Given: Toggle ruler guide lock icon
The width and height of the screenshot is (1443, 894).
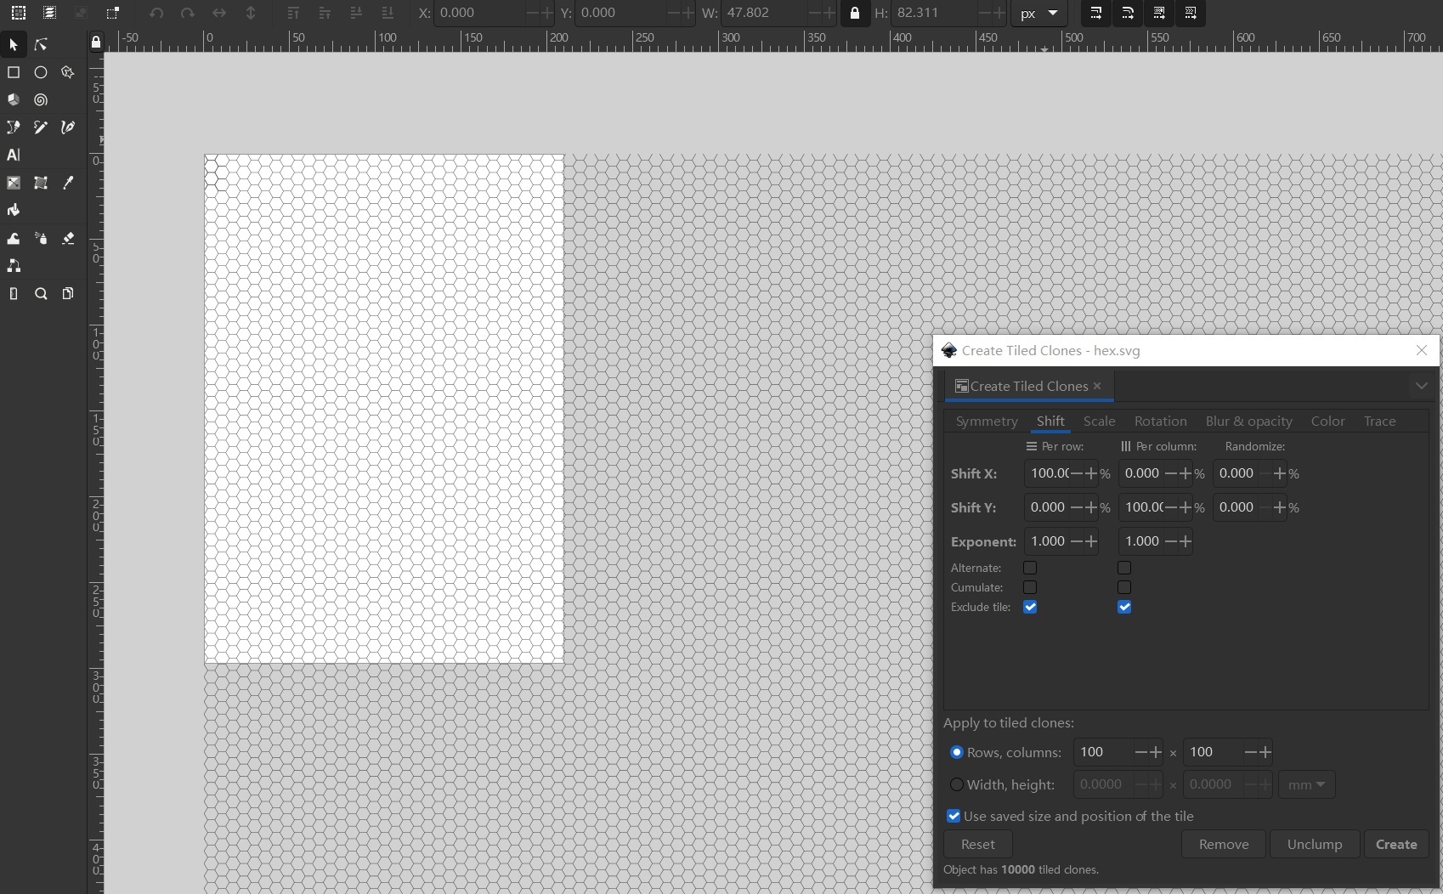Looking at the screenshot, I should point(96,42).
